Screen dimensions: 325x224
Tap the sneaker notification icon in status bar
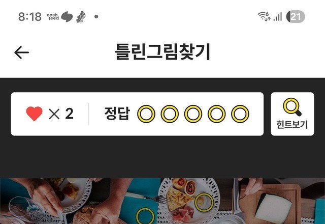81,17
